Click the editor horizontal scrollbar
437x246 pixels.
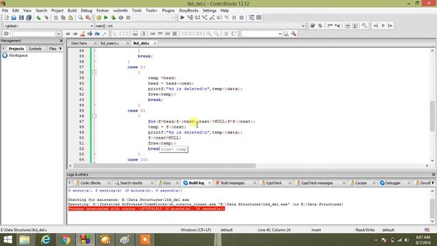click(x=164, y=165)
